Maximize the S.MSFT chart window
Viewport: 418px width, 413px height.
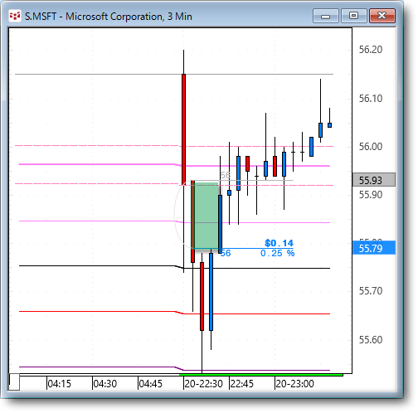(354, 16)
